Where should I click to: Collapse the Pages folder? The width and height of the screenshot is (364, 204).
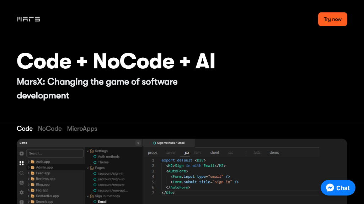(88, 168)
